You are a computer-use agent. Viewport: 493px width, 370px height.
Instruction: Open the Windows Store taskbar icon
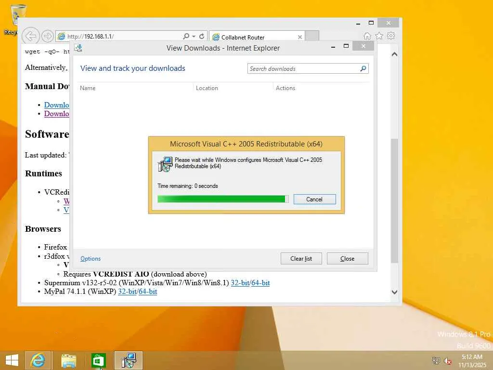pyautogui.click(x=98, y=360)
